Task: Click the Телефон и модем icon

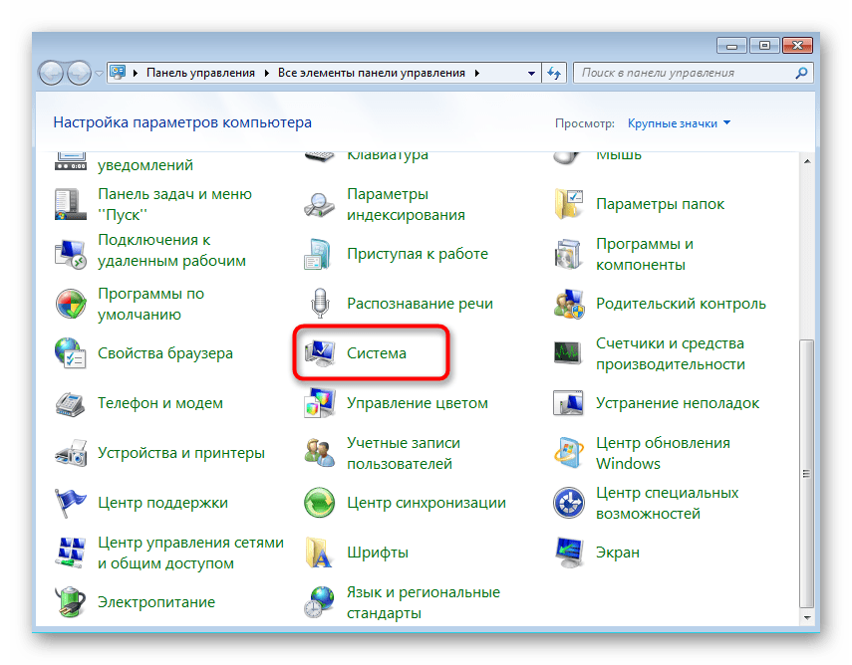Action: (71, 403)
